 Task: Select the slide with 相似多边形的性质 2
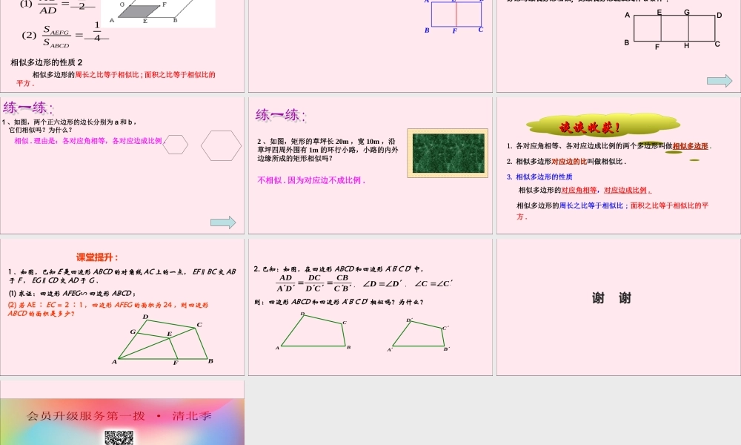click(x=122, y=46)
